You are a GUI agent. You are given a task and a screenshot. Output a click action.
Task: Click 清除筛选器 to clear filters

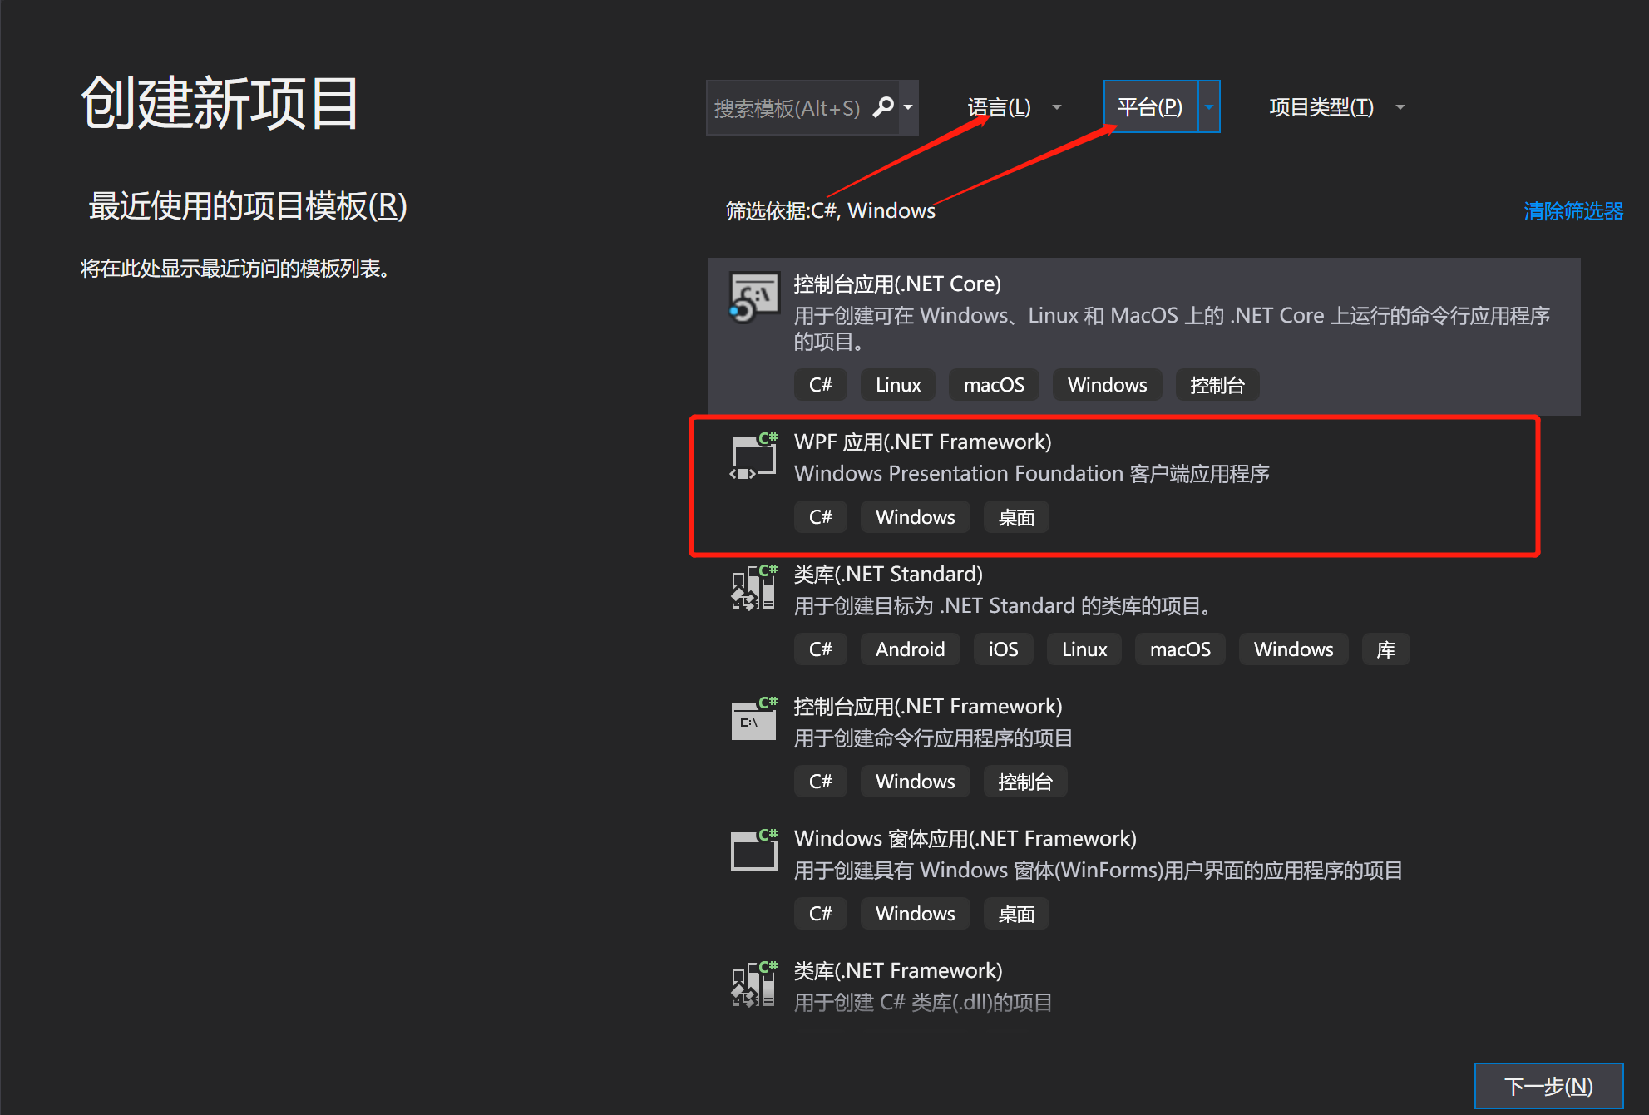[1572, 211]
